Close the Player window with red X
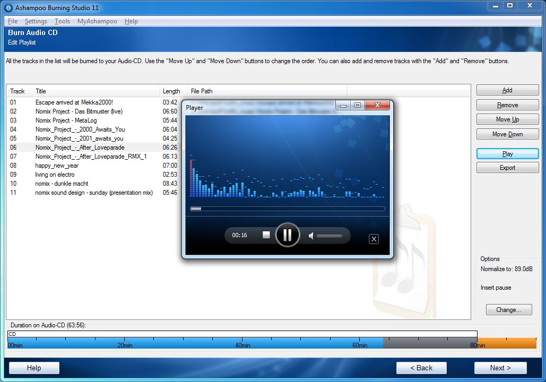Screen dimensions: 546x382 coord(377,105)
